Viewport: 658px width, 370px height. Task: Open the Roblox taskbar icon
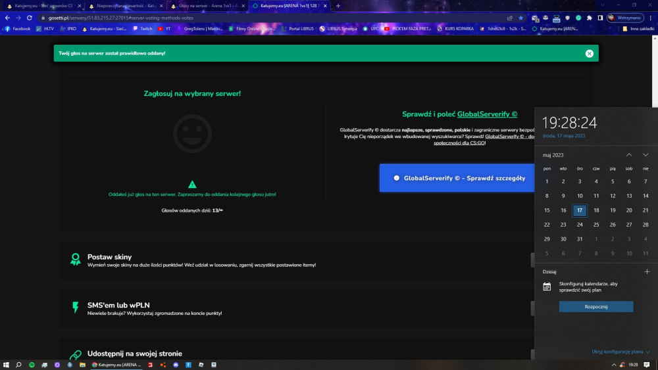[201, 365]
